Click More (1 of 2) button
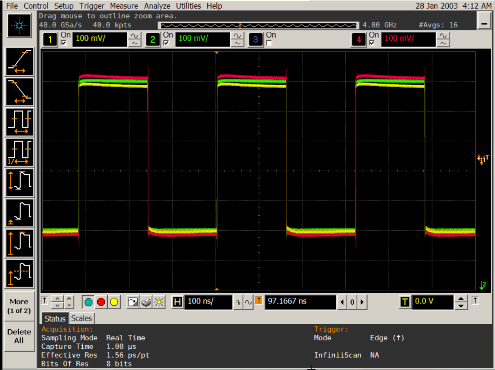Viewport: 495px width, 370px height. click(19, 306)
